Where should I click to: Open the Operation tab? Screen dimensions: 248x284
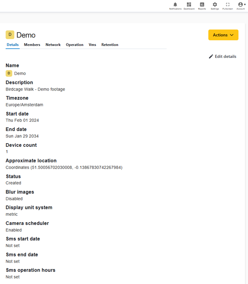[x=74, y=45]
